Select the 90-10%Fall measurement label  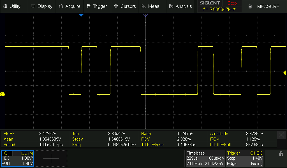coord(220,144)
